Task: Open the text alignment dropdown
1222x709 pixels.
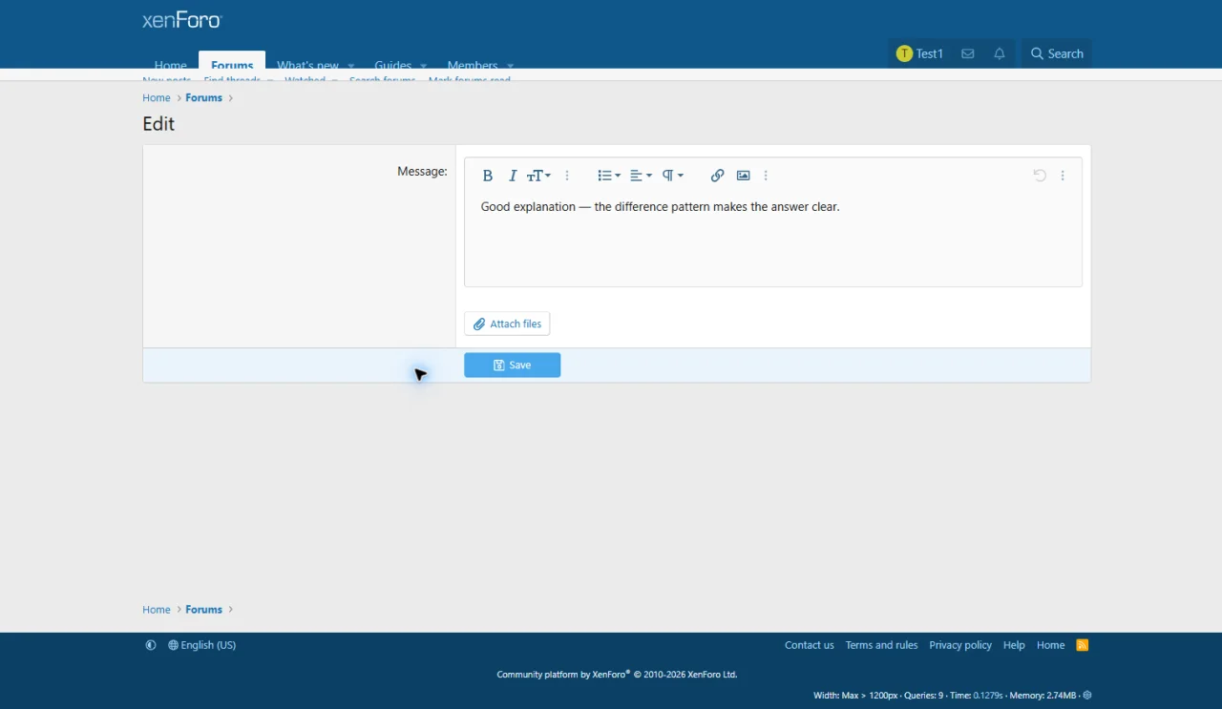Action: tap(641, 176)
